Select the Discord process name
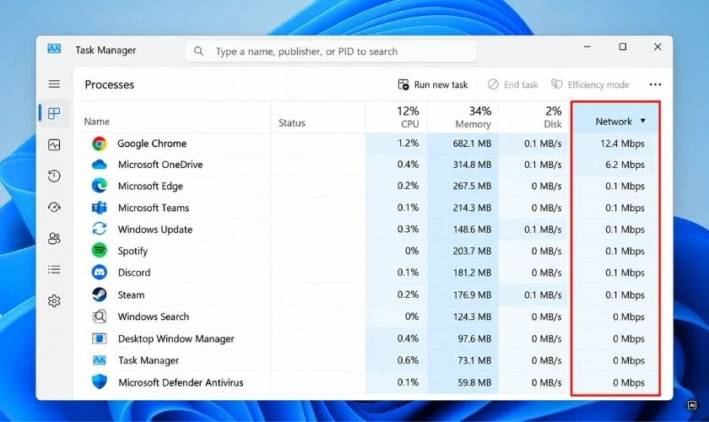709x422 pixels. [134, 273]
